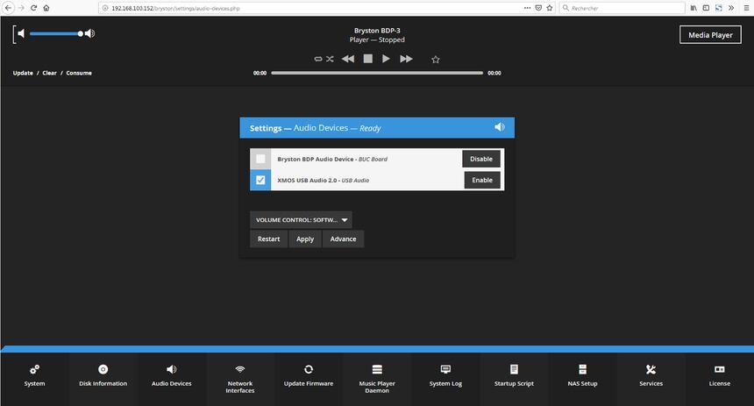Click the favorite star icon
This screenshot has height=406, width=754.
tap(436, 60)
